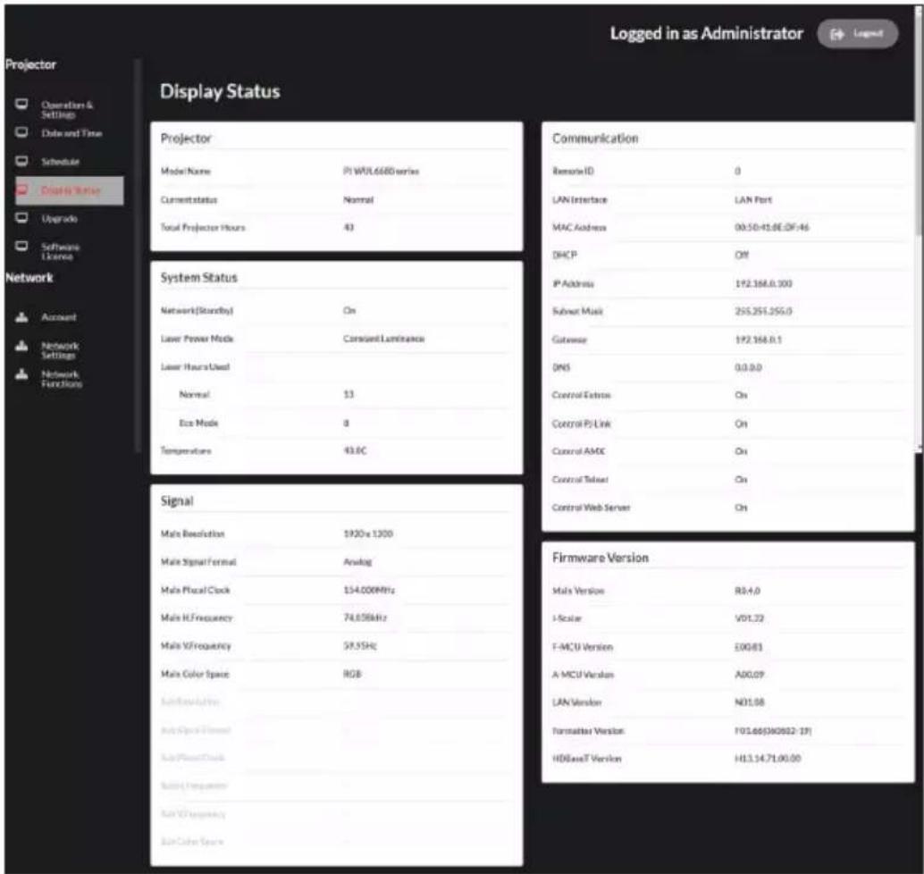Screen dimensions: 924x874
Task: Click the F-MCU Version value
Action: [x=748, y=647]
